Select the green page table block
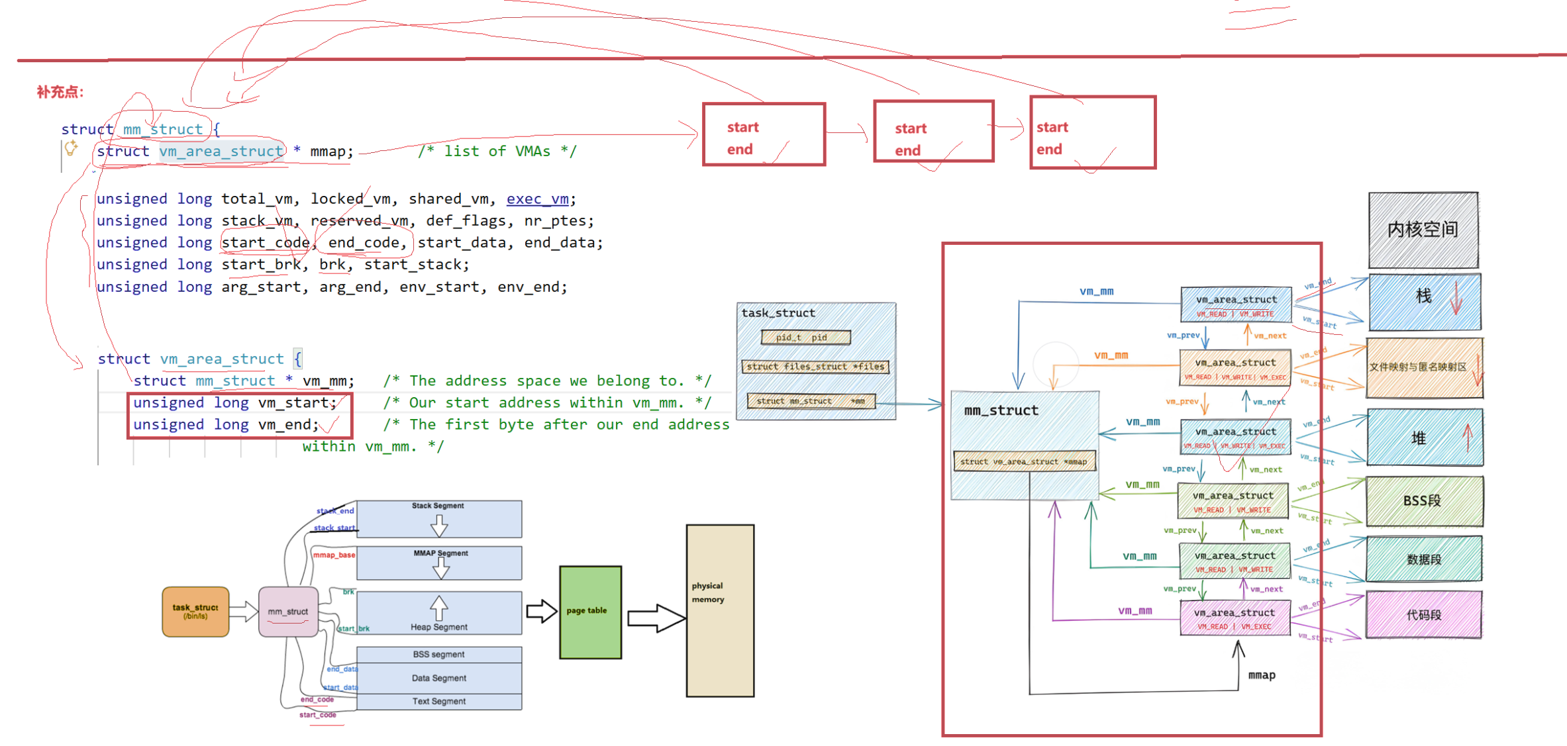 (x=590, y=612)
